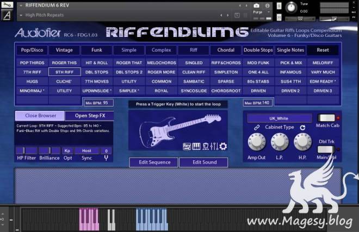Image resolution: width=359 pixels, height=232 pixels.
Task: Click the guitar image
Action: tap(180, 130)
